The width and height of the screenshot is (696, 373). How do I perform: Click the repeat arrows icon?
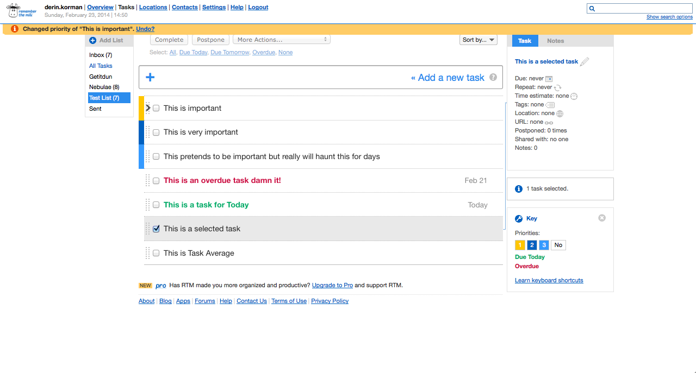(557, 87)
